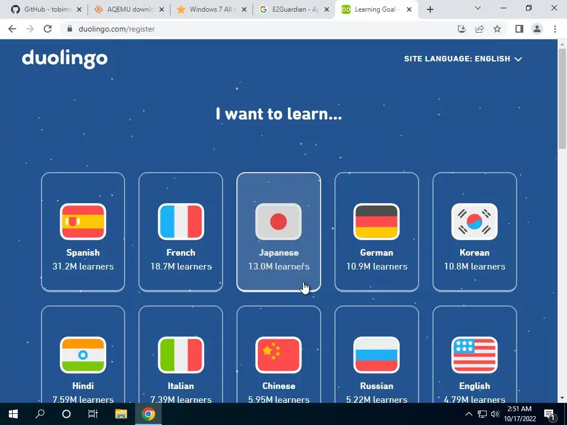The height and width of the screenshot is (425, 567).
Task: Click the volume speaker tray icon
Action: (494, 414)
